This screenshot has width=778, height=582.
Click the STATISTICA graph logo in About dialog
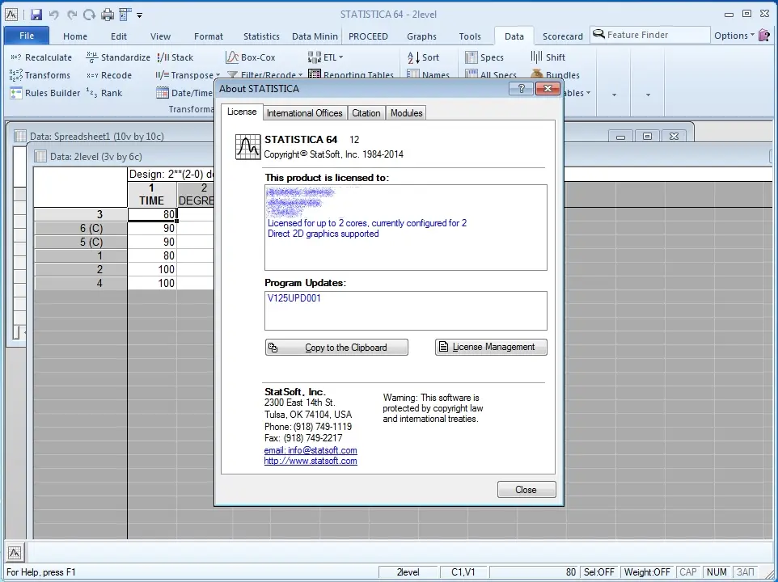click(x=247, y=147)
